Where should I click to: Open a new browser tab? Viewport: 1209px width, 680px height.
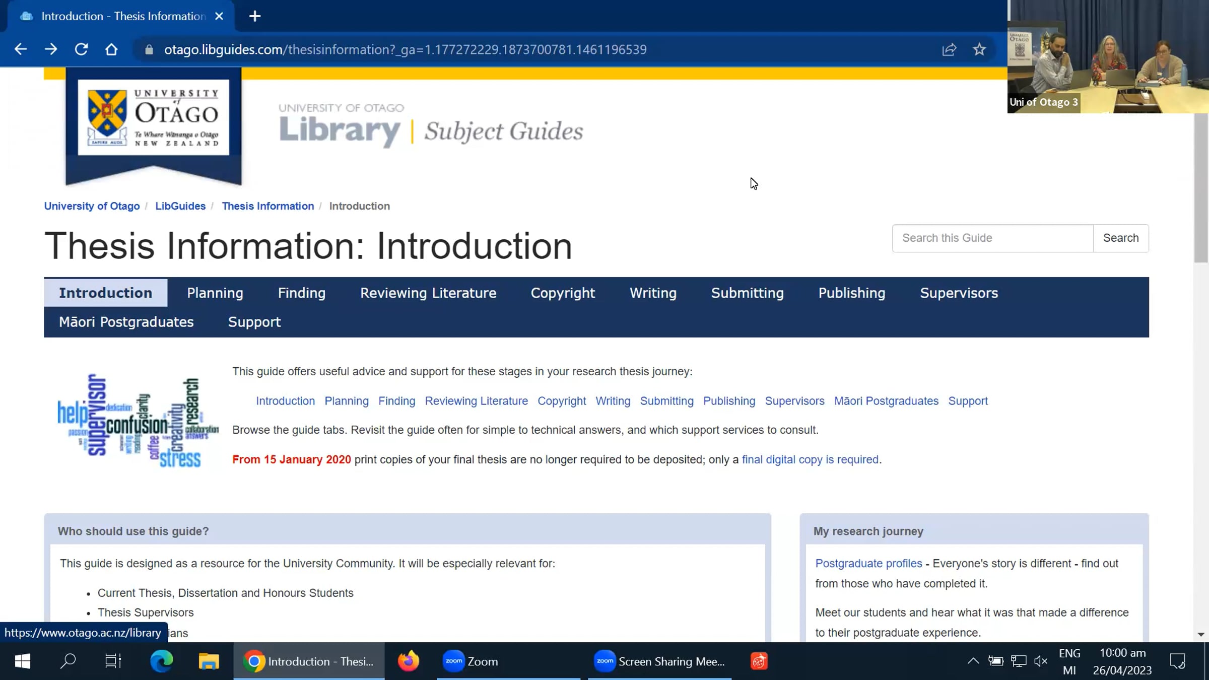pos(255,16)
